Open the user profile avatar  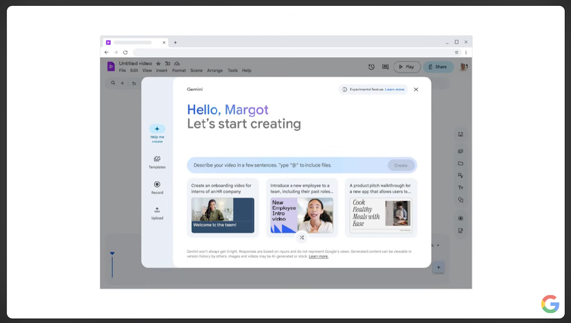(x=463, y=67)
